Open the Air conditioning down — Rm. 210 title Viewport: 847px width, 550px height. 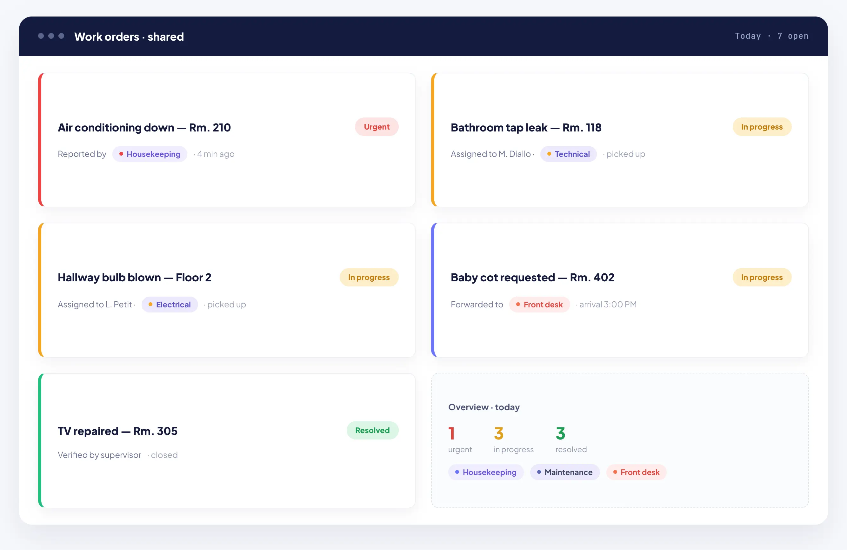point(144,127)
